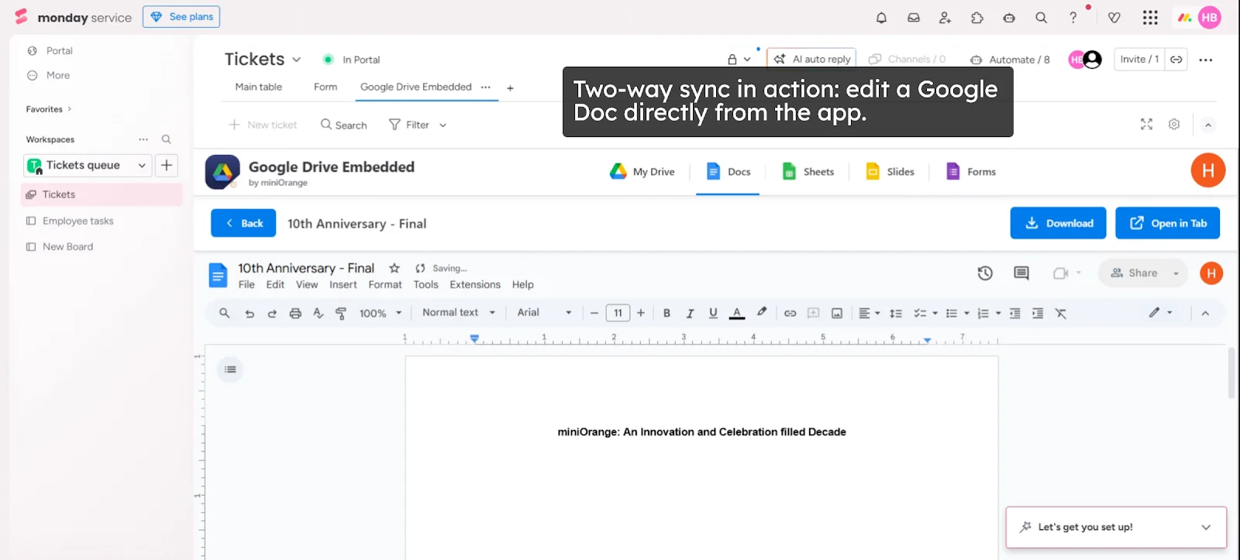Click the invite members icon in top bar

(x=945, y=18)
